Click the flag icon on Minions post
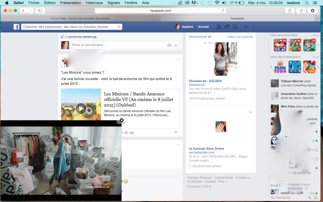Screen dimensions: 323x202 coord(176,133)
